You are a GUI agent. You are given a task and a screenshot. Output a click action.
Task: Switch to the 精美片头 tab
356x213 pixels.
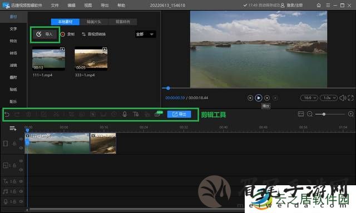(94, 22)
